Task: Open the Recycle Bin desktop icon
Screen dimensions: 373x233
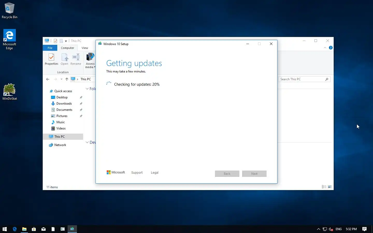Action: [x=10, y=11]
